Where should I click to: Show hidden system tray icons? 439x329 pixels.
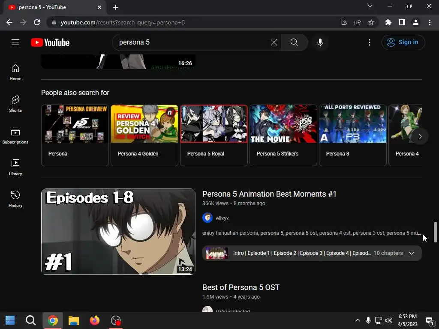[x=358, y=320]
